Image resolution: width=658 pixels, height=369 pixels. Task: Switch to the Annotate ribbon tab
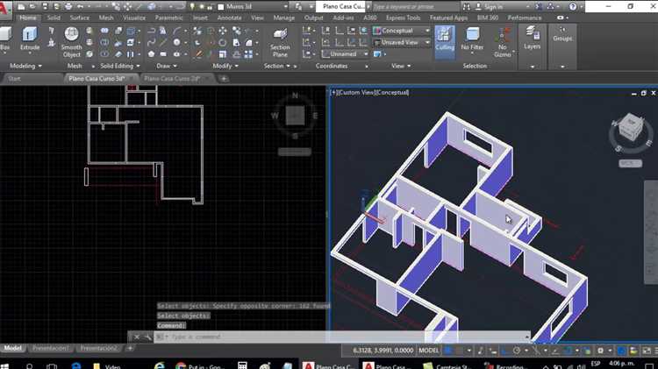click(x=229, y=18)
